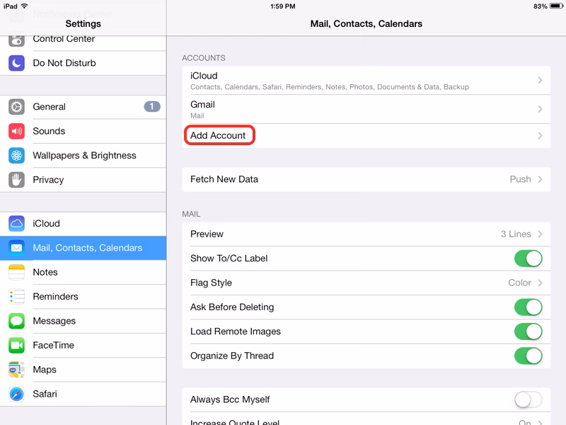This screenshot has height=425, width=566.
Task: Disable the Show To/Cc Label switch
Action: click(x=528, y=259)
